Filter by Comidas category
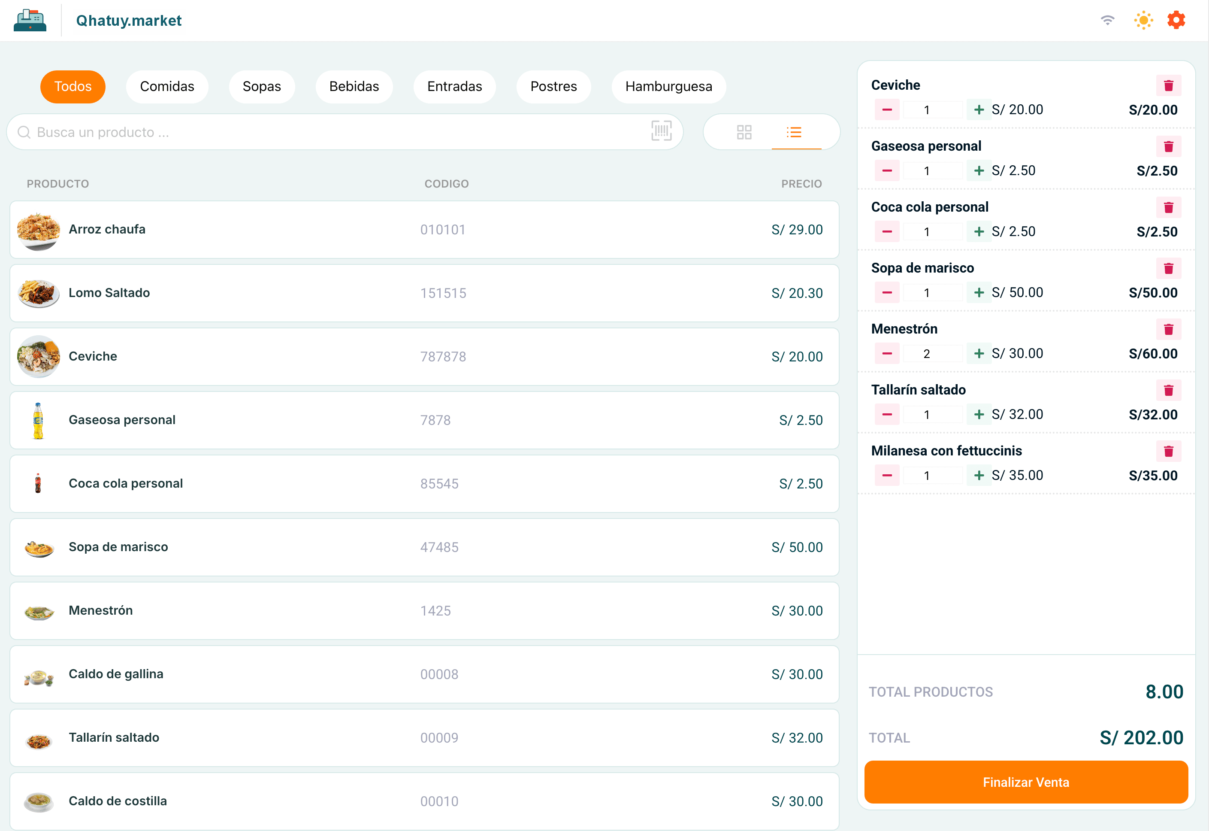Screen dimensions: 1209x831 click(x=166, y=86)
